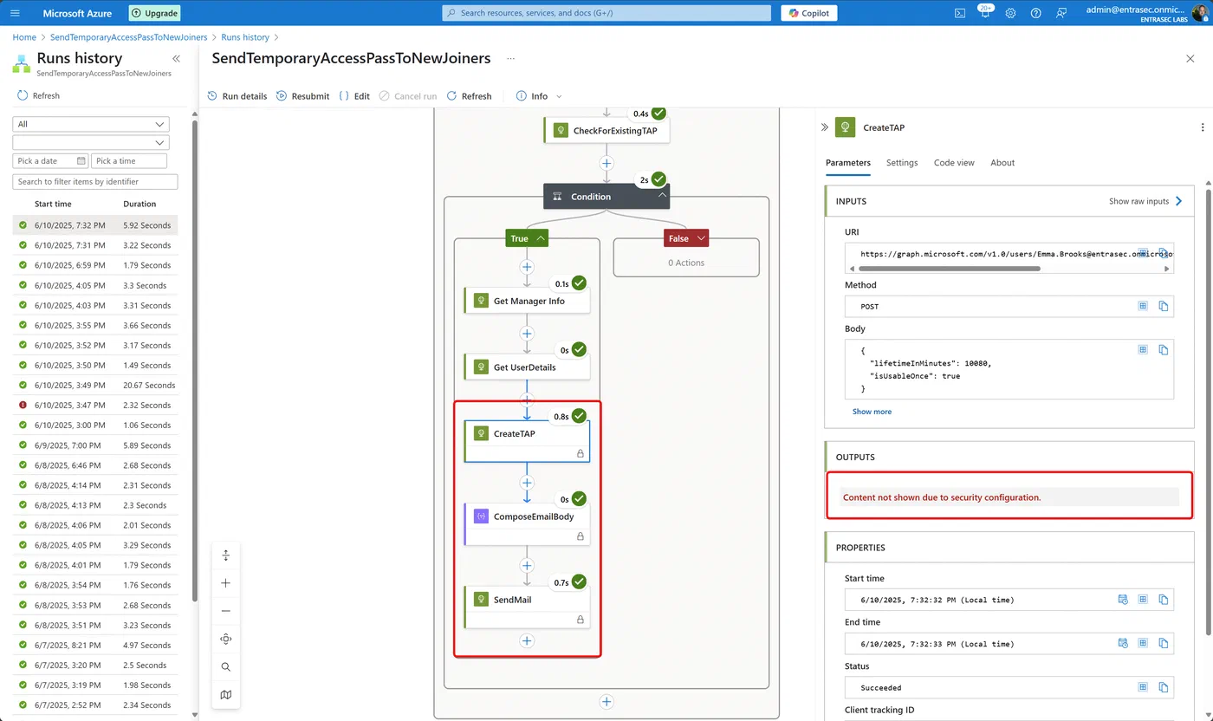The width and height of the screenshot is (1213, 721).
Task: Switch to the About tab
Action: point(1002,163)
